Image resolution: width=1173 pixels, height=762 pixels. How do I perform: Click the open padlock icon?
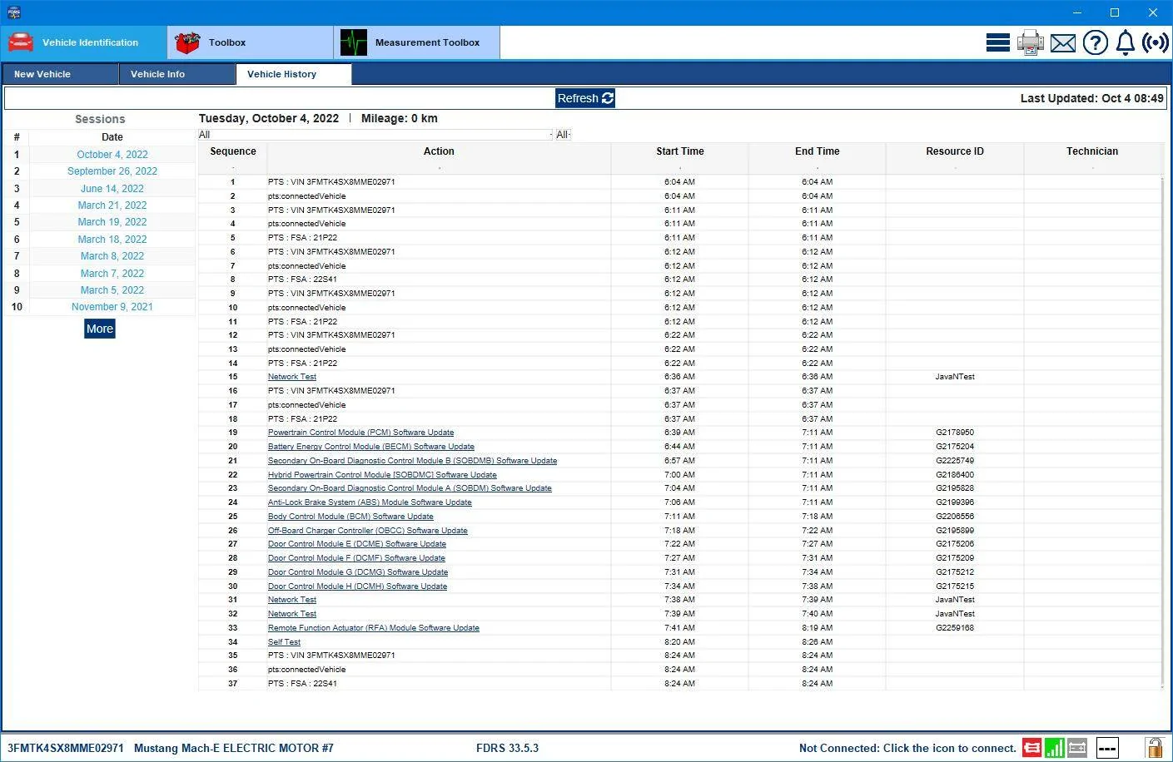[1154, 748]
